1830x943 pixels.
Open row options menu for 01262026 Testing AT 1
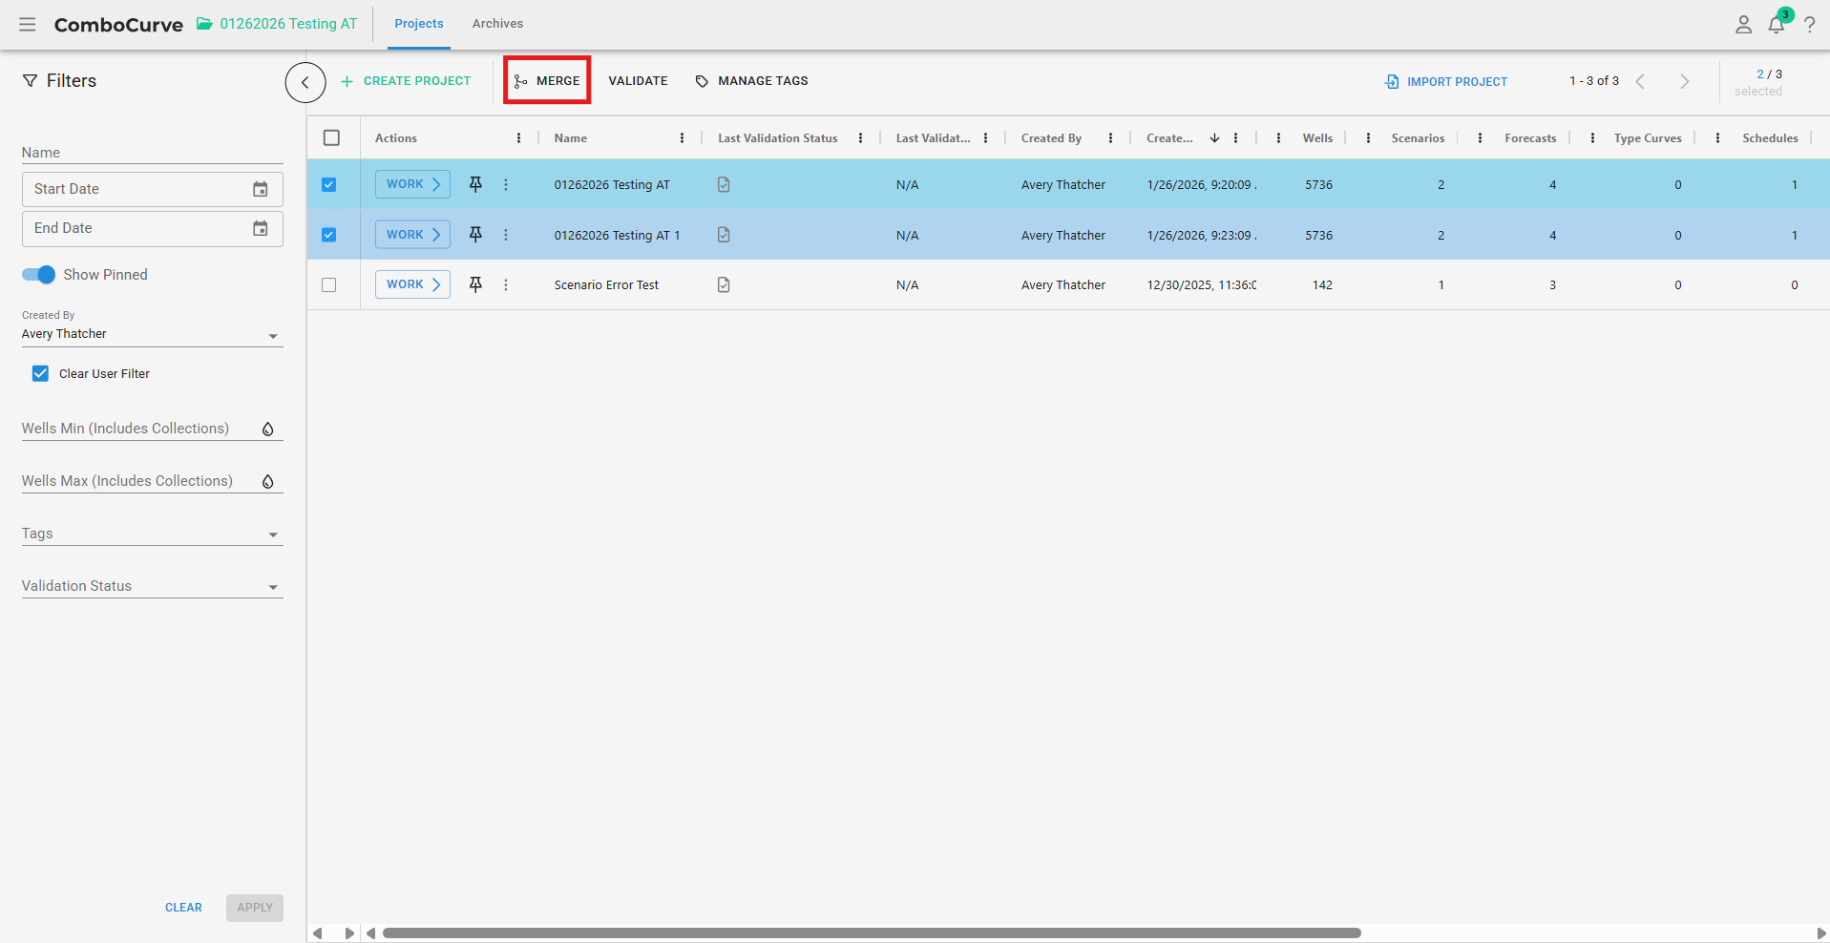[506, 235]
